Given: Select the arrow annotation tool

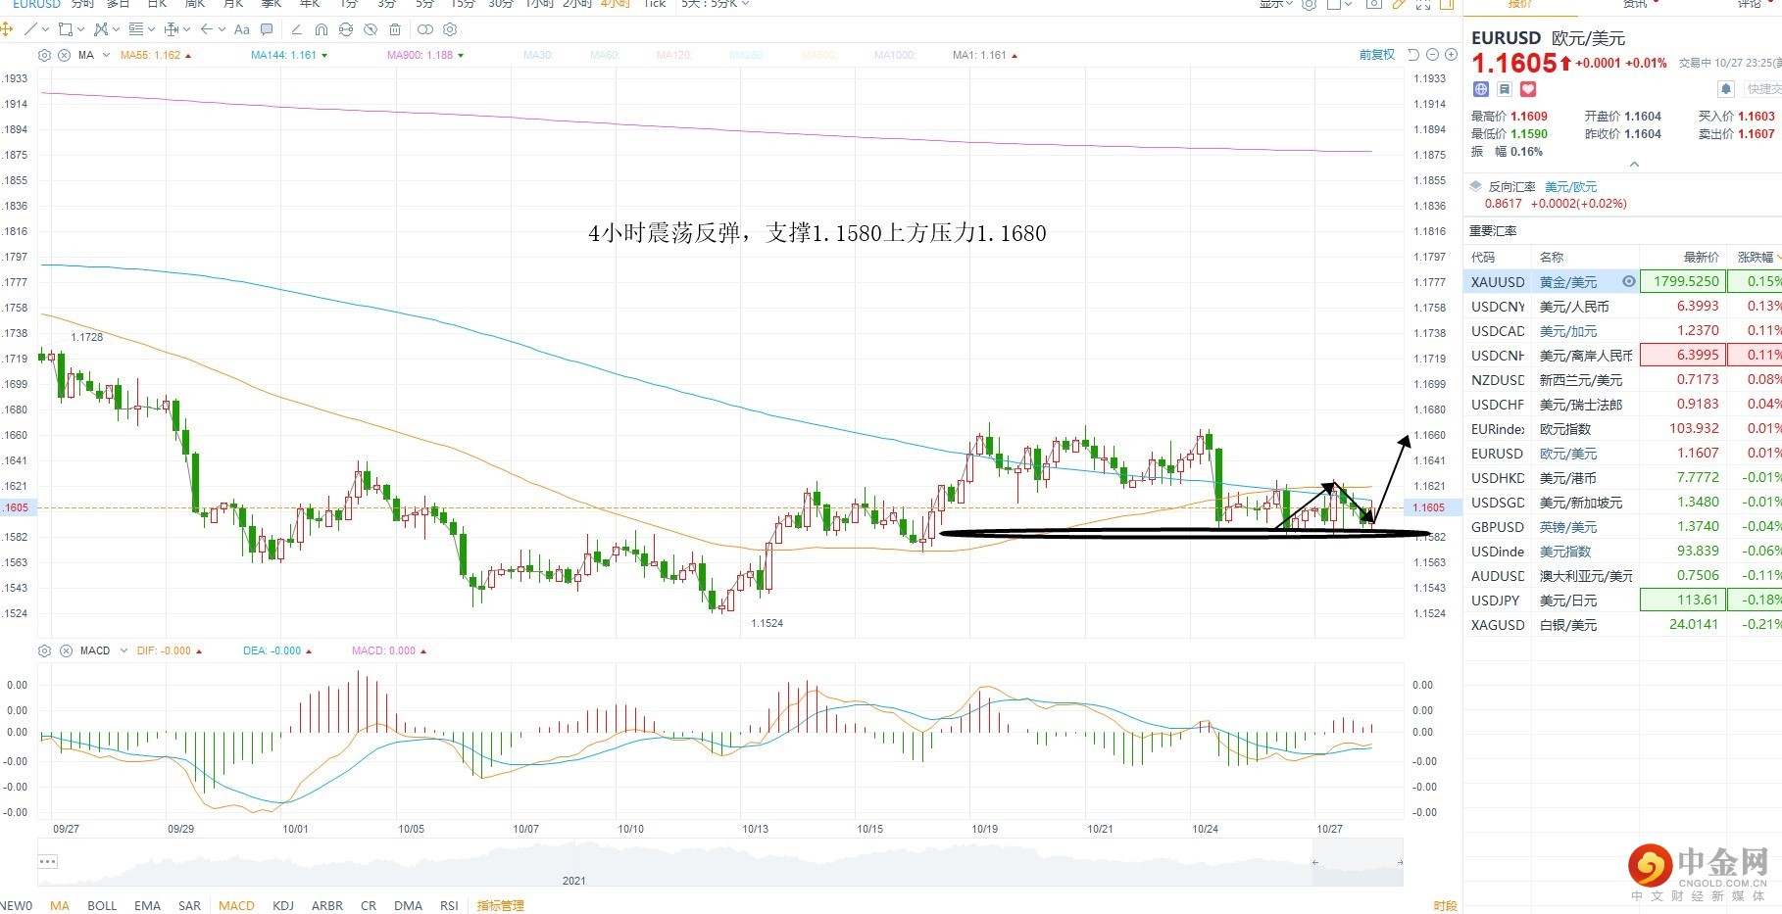Looking at the screenshot, I should click(207, 29).
